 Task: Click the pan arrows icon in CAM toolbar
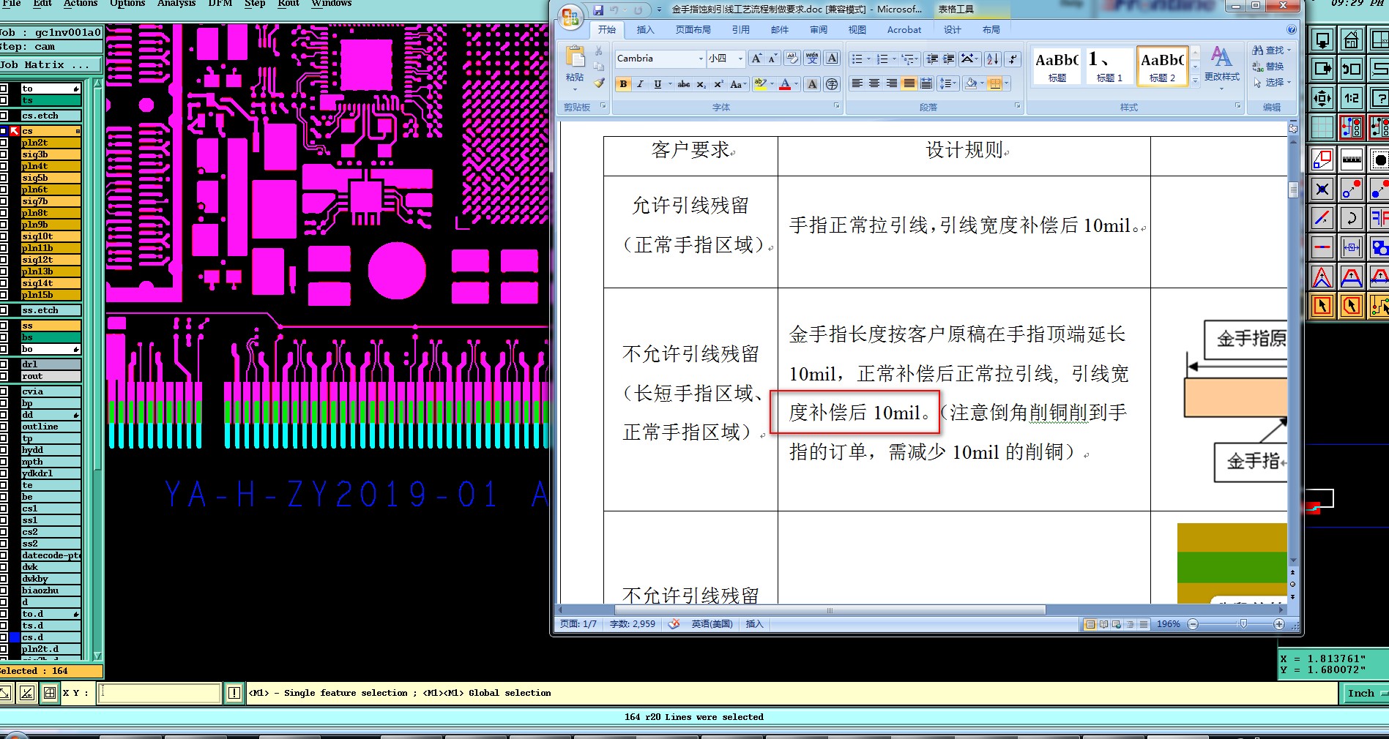(x=1322, y=97)
